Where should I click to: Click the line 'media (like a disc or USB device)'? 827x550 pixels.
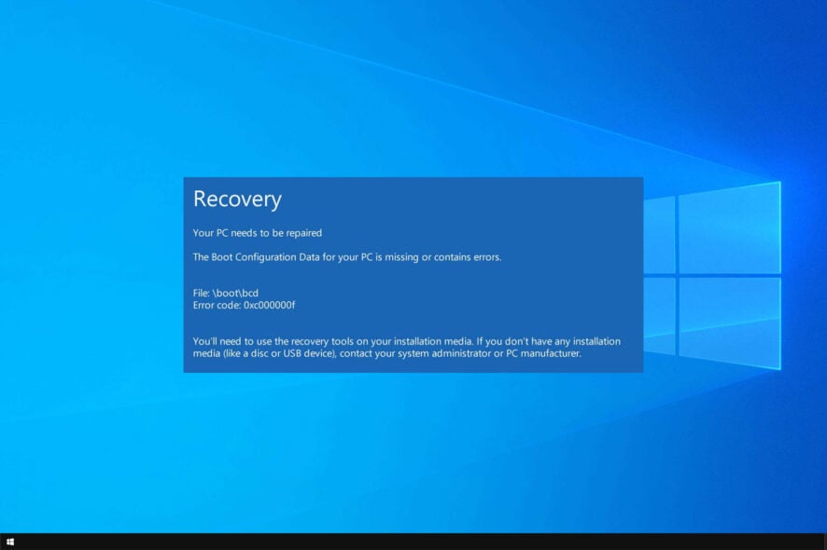387,353
